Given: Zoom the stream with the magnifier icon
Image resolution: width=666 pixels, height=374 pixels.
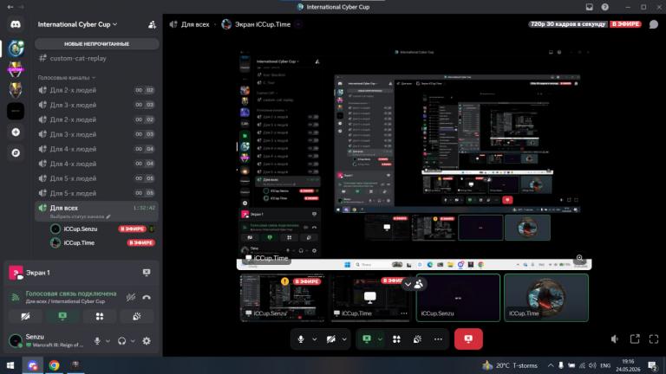Looking at the screenshot, I should tap(579, 258).
